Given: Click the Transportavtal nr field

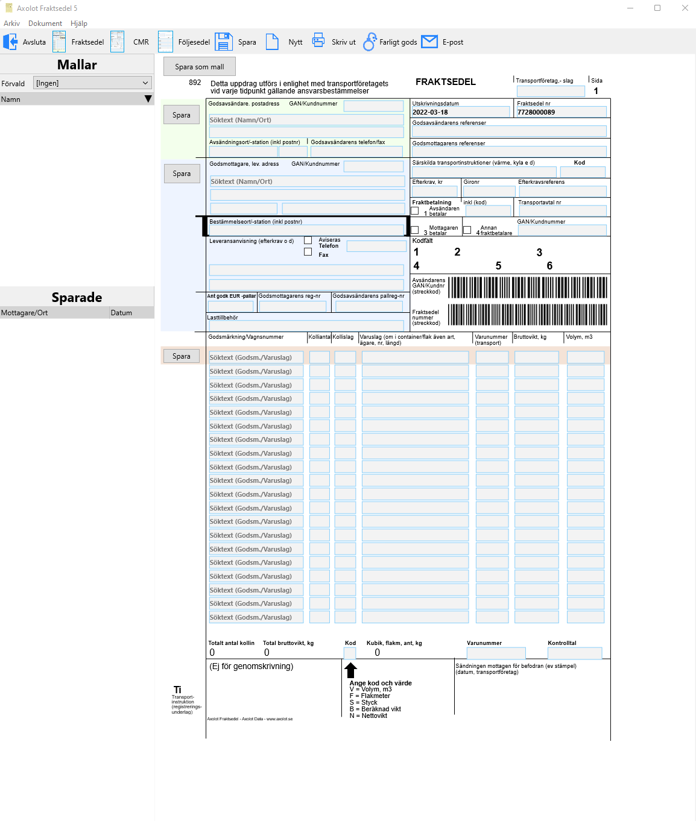Looking at the screenshot, I should [x=563, y=210].
